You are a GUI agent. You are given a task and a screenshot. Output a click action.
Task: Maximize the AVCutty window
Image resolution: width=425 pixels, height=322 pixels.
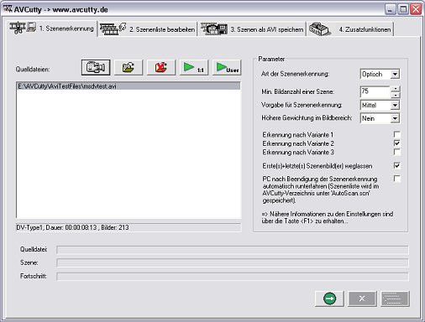pos(403,9)
